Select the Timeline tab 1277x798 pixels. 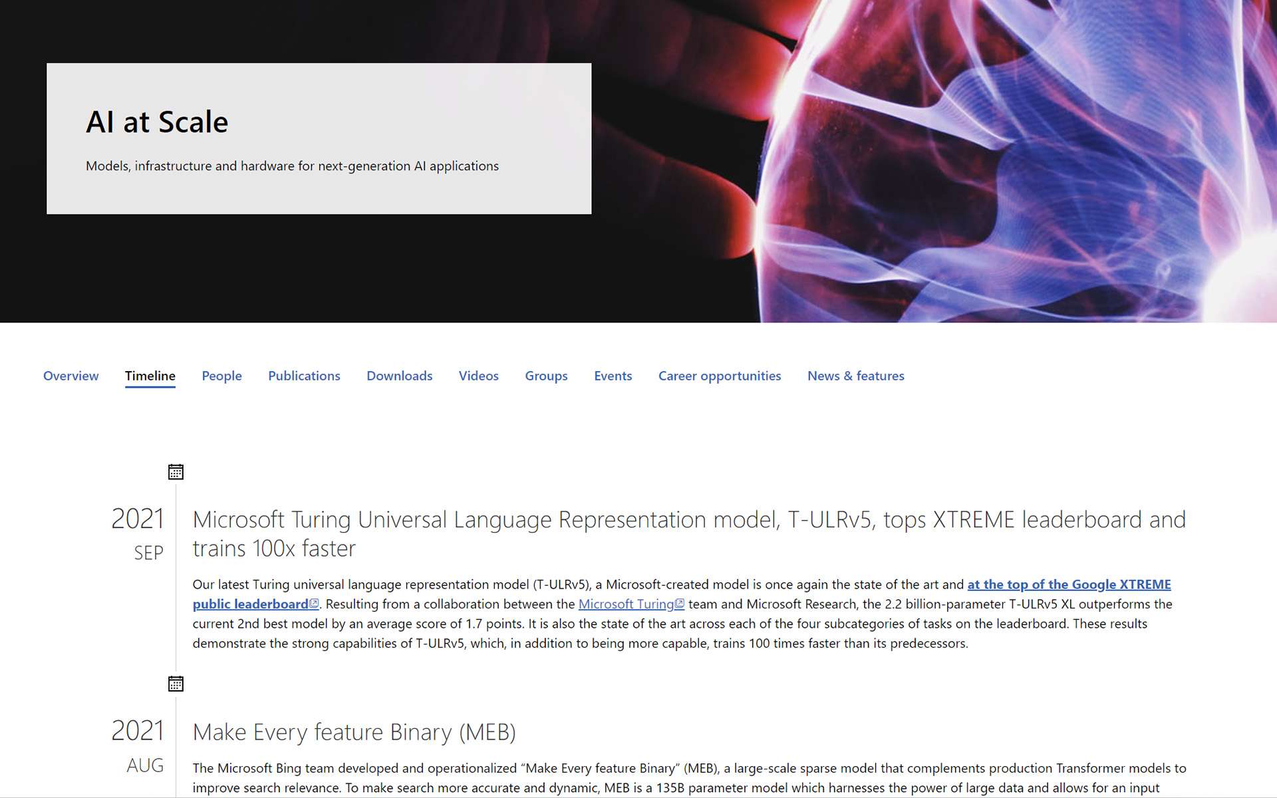pyautogui.click(x=150, y=376)
